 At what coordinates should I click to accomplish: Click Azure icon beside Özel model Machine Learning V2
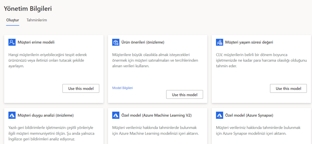pyautogui.click(x=115, y=115)
